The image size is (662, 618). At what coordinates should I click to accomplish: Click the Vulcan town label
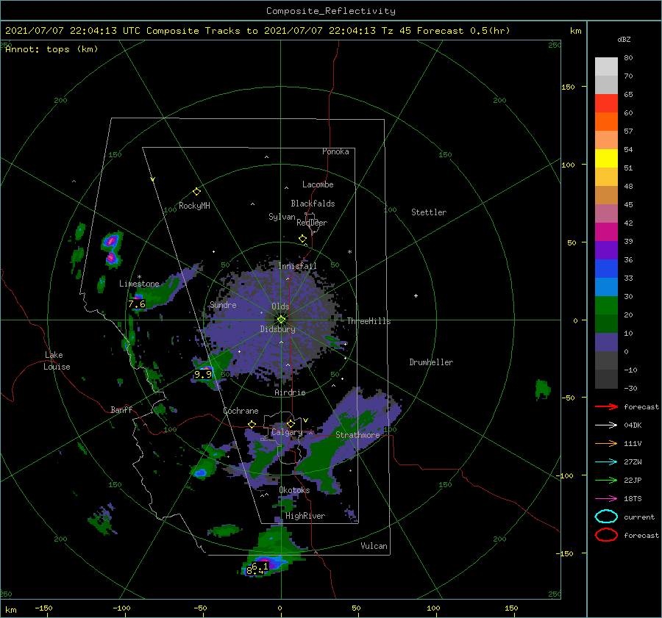pyautogui.click(x=374, y=546)
